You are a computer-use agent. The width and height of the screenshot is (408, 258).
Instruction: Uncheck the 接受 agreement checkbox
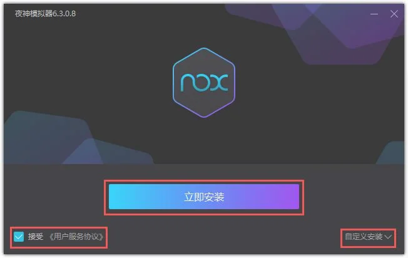click(x=19, y=237)
